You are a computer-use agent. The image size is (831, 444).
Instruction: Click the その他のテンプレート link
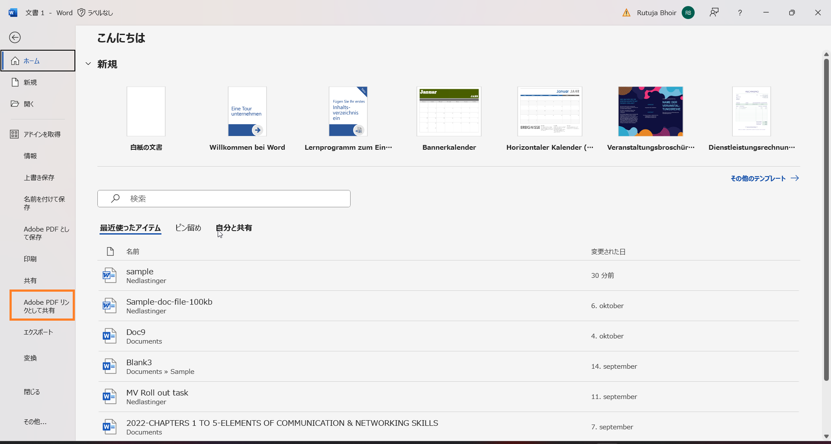765,178
